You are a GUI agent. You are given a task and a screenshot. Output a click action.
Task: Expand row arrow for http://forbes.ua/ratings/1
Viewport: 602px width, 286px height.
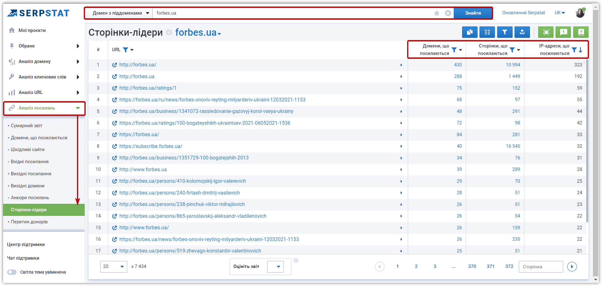[401, 88]
